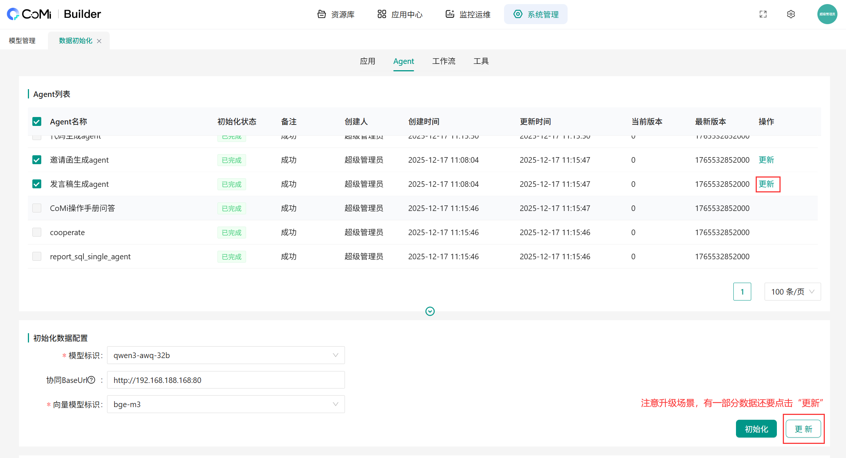This screenshot has height=458, width=846.
Task: Click the 资源库 folder icon
Action: pos(322,14)
